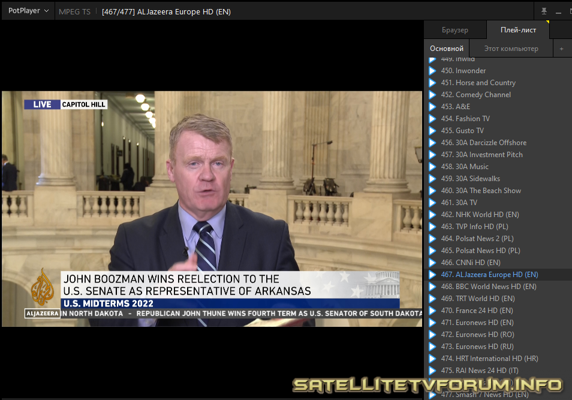572x400 pixels.
Task: Pin the player window on top
Action: [x=544, y=11]
